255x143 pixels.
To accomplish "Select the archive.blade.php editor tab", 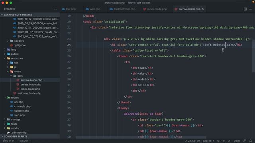I will [188, 9].
